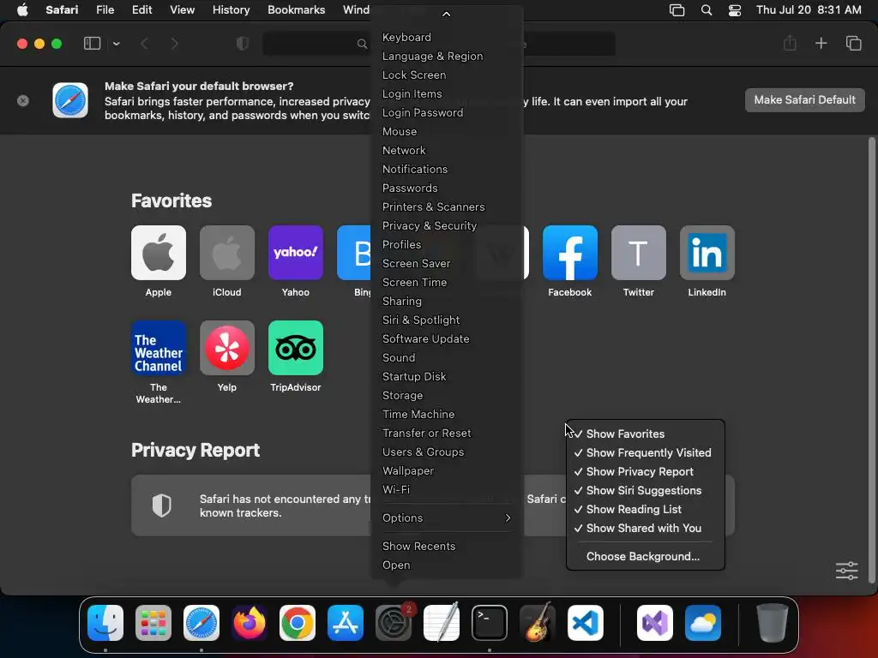Screen dimensions: 878x658
Task: Open TextEdit from the Dock
Action: [x=442, y=623]
